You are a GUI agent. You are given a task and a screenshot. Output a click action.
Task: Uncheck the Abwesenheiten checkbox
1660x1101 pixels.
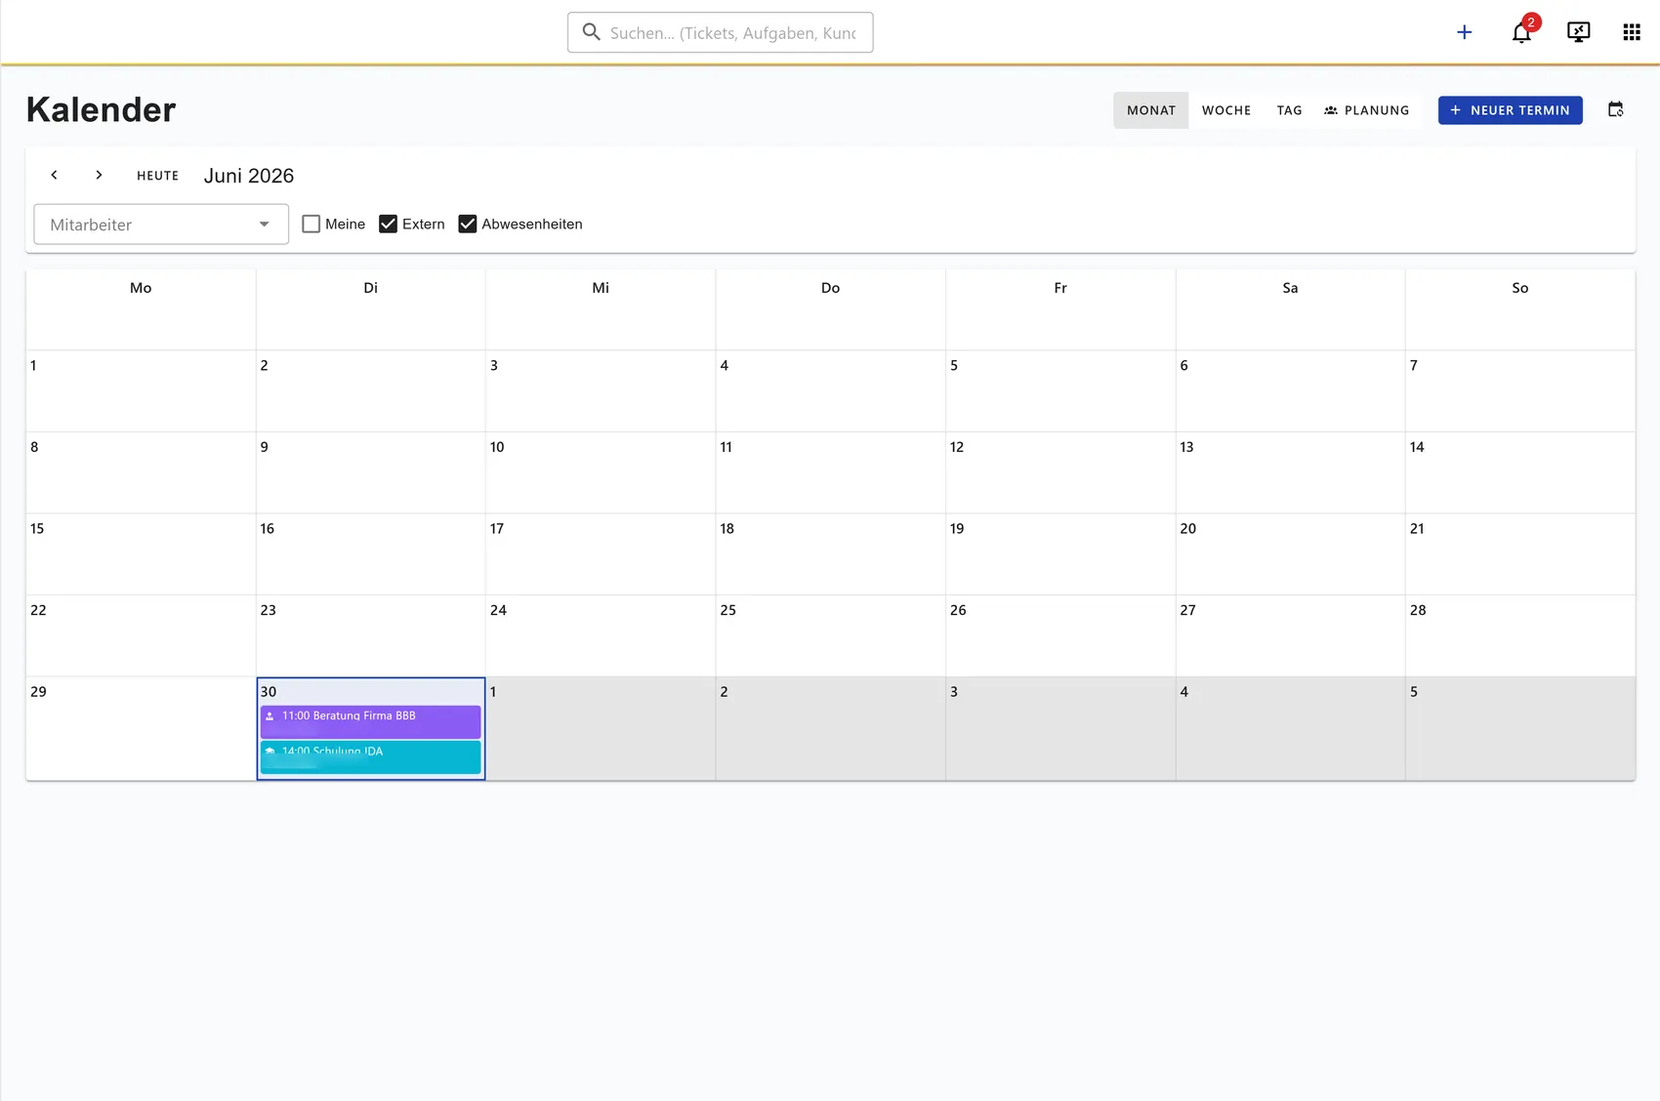[x=468, y=224]
